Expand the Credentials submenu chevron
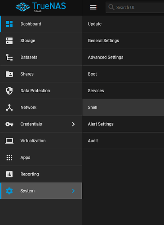164x225 pixels. pyautogui.click(x=73, y=124)
